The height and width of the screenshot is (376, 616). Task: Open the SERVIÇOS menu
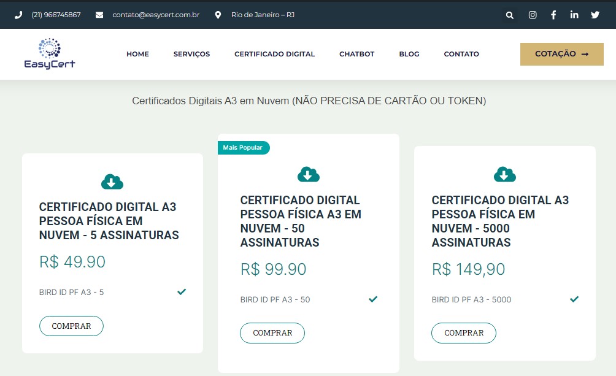tap(191, 54)
